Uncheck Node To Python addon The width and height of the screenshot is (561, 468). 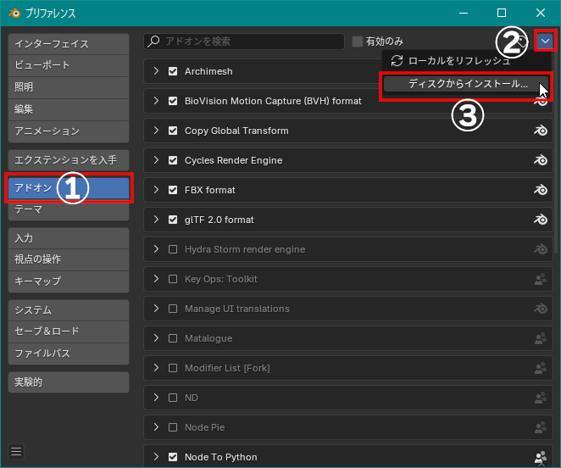pyautogui.click(x=173, y=457)
